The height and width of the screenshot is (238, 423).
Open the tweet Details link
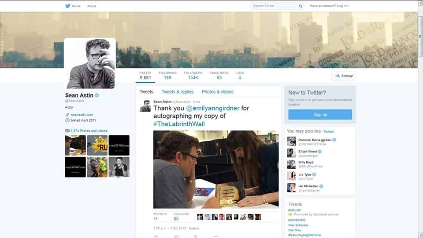tap(194, 228)
